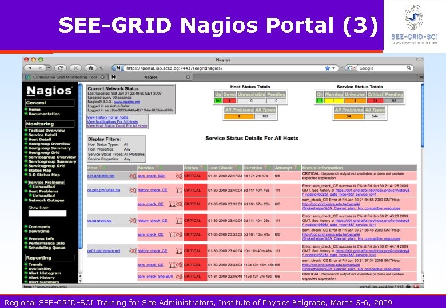
Task: Open the back/forward history dropdown arrow
Action: tap(49, 68)
